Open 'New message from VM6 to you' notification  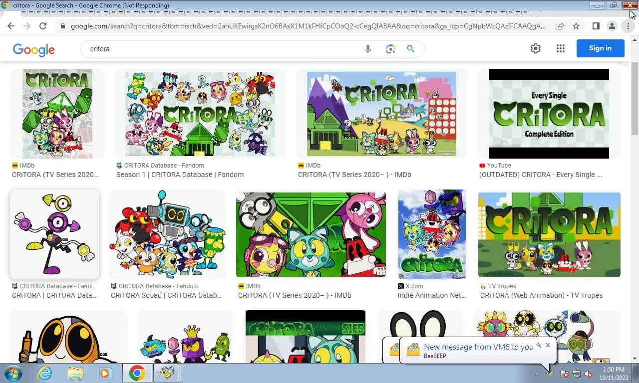[478, 347]
